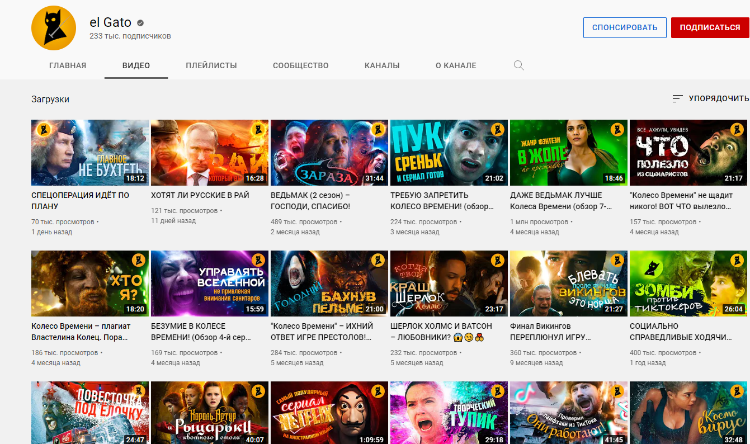Screen dimensions: 750x444
Task: Open title ШЕРЛОК ХОЛМС И ВАТСОН – ЛЮБОВНИКИ?
Action: 441,332
